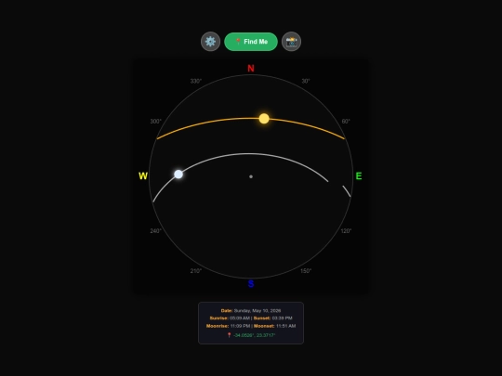Image resolution: width=502 pixels, height=376 pixels.
Task: Click the Moonrise time value
Action: point(240,326)
